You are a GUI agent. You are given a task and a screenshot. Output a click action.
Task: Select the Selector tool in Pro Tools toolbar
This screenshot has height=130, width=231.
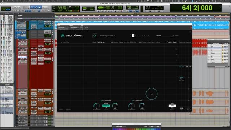tap(36, 7)
